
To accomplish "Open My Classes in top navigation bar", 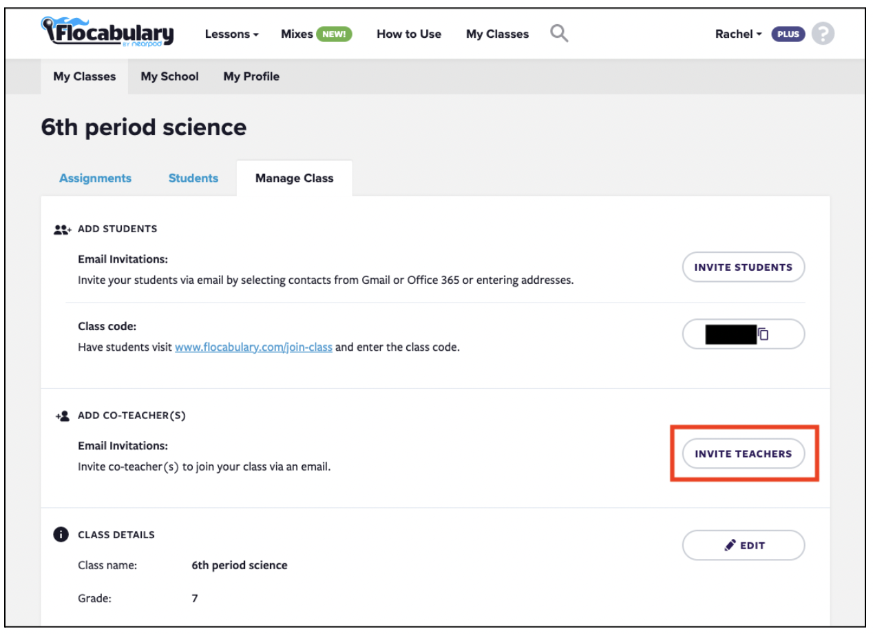I will (497, 34).
